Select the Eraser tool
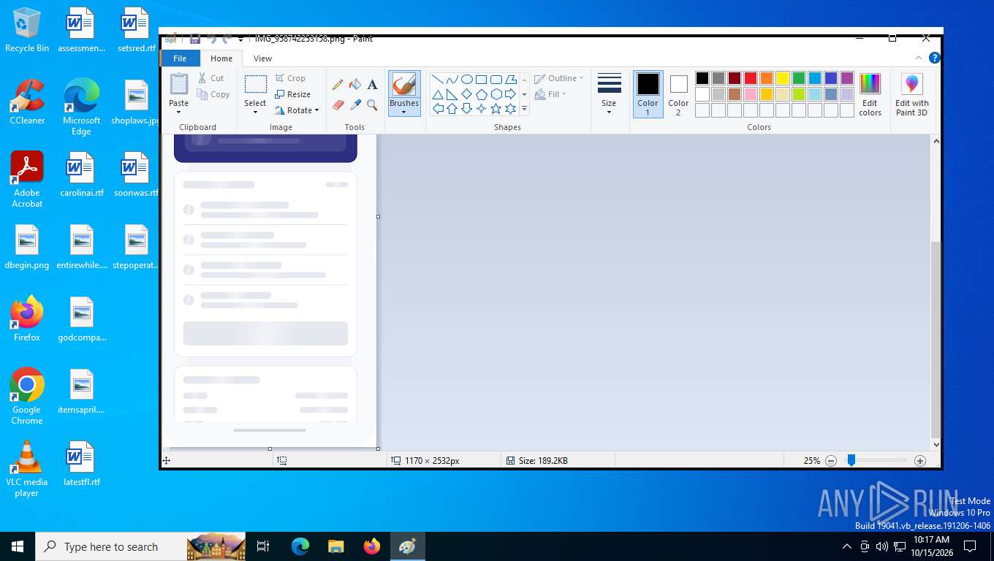This screenshot has height=561, width=994. 338,105
